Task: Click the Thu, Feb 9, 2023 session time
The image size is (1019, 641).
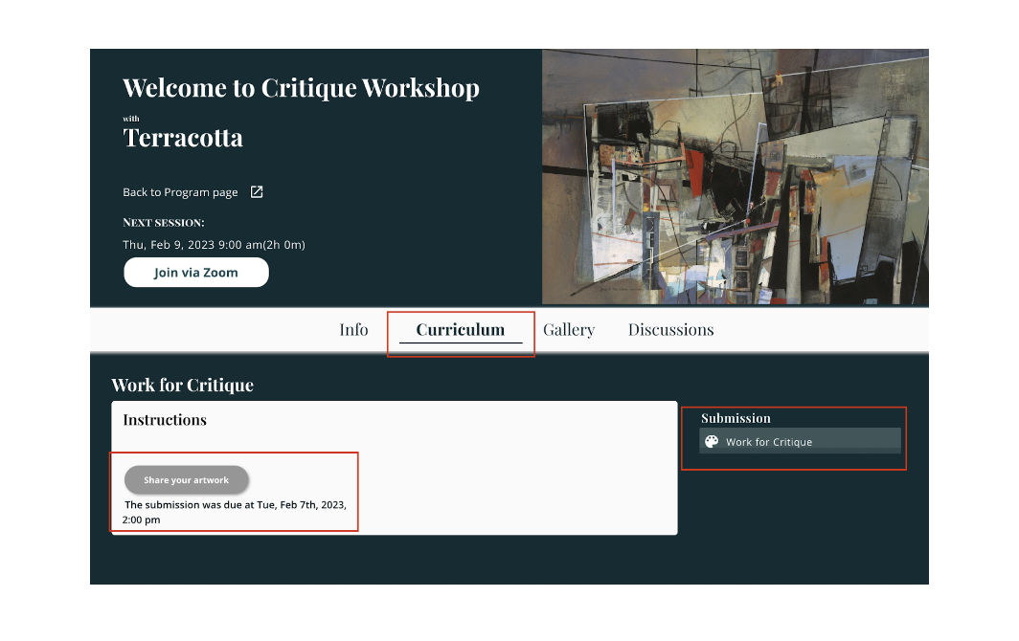Action: pos(214,245)
